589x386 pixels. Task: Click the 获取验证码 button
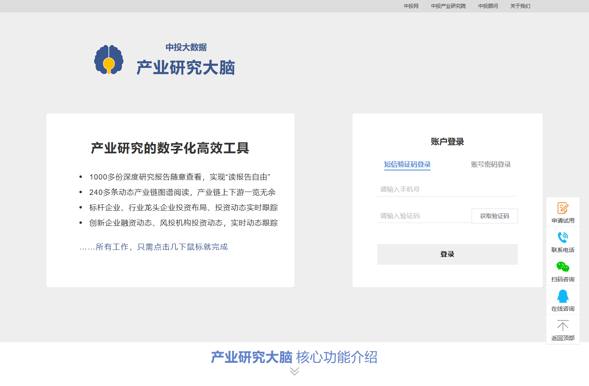[x=495, y=216]
